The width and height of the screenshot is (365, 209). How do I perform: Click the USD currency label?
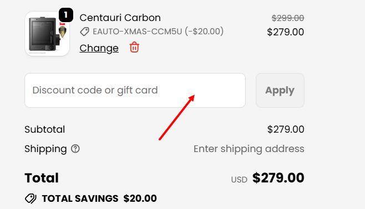coord(239,180)
